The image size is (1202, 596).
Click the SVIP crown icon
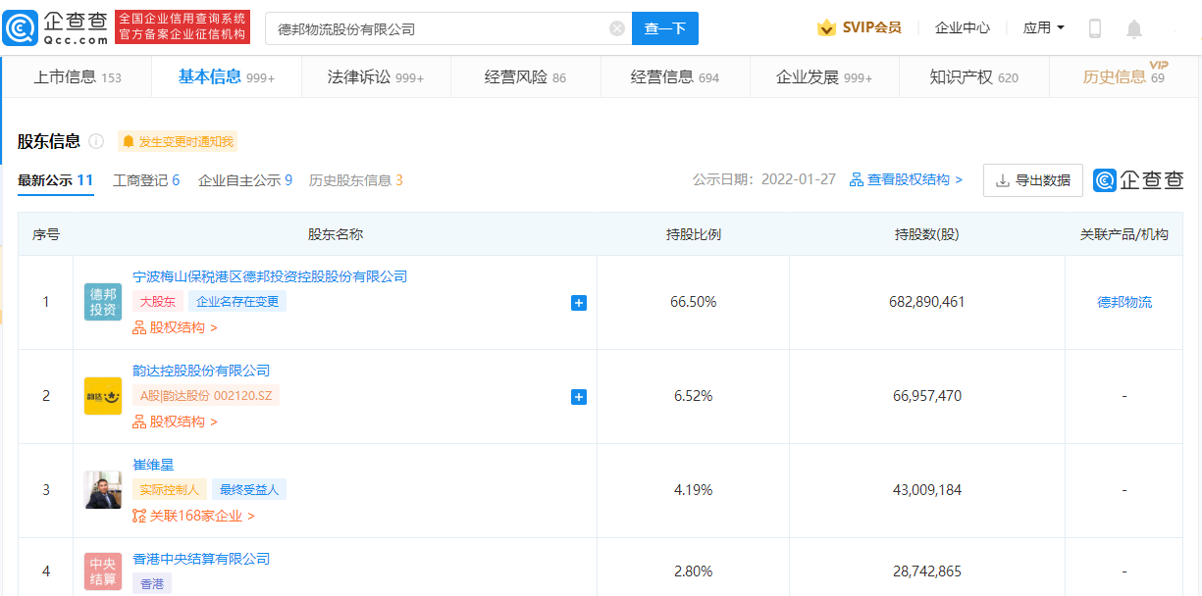826,28
